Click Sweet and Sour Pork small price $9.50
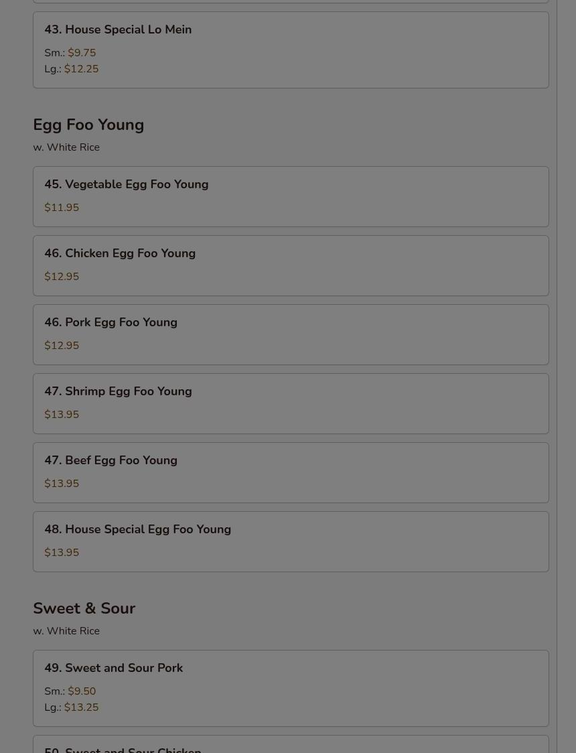The height and width of the screenshot is (753, 576). tap(82, 691)
